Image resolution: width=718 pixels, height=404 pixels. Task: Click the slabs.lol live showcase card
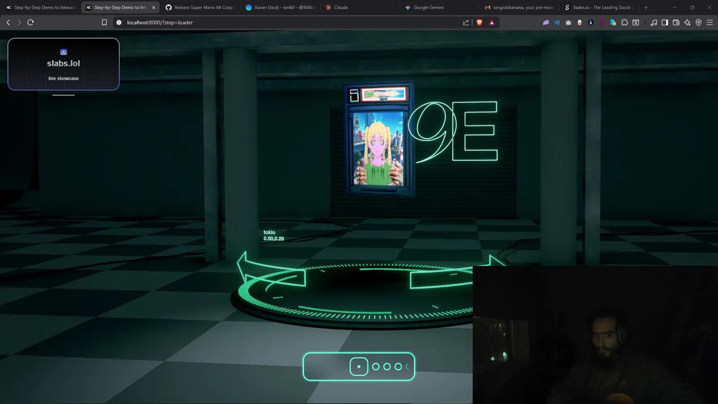click(x=63, y=64)
